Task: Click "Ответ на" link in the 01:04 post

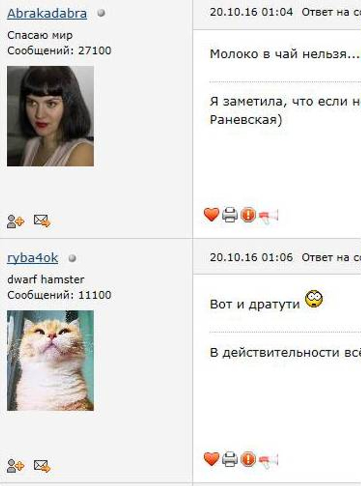Action: point(326,12)
